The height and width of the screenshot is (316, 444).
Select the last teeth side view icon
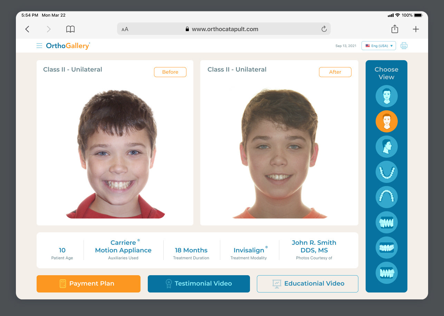tap(387, 273)
